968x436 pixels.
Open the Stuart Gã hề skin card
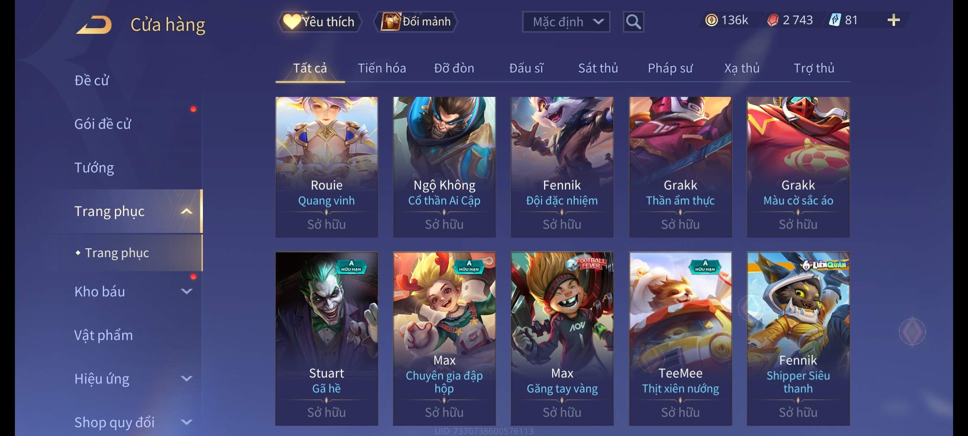coord(326,339)
